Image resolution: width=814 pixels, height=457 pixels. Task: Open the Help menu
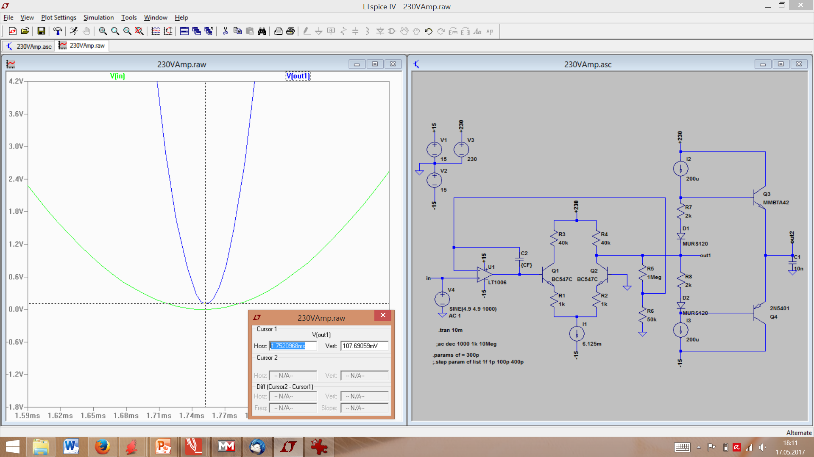181,17
